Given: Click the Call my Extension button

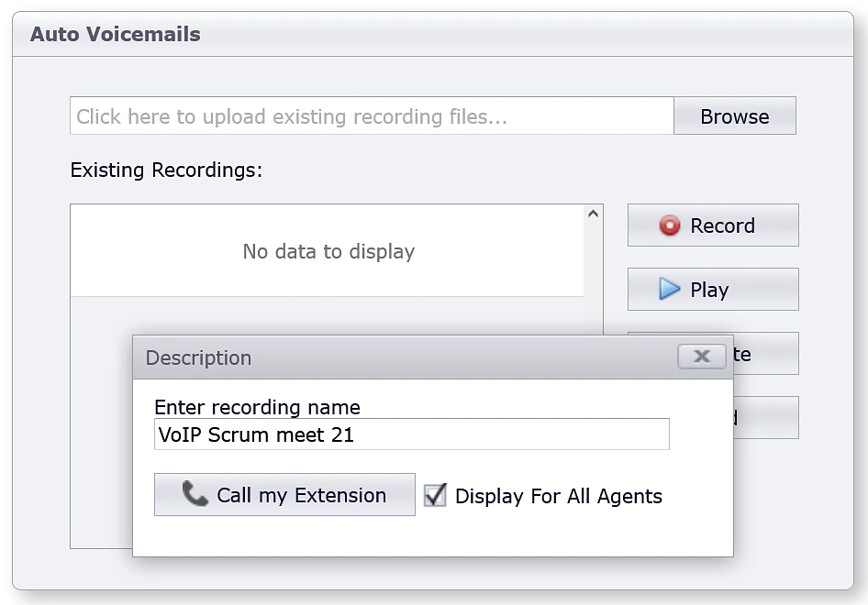Looking at the screenshot, I should tap(284, 494).
